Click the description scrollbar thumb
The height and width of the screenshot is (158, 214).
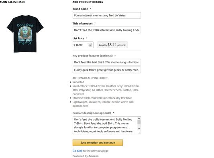(139, 122)
